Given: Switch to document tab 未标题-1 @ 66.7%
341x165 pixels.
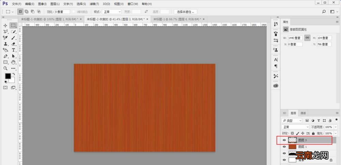Looking at the screenshot, I should tap(177, 19).
